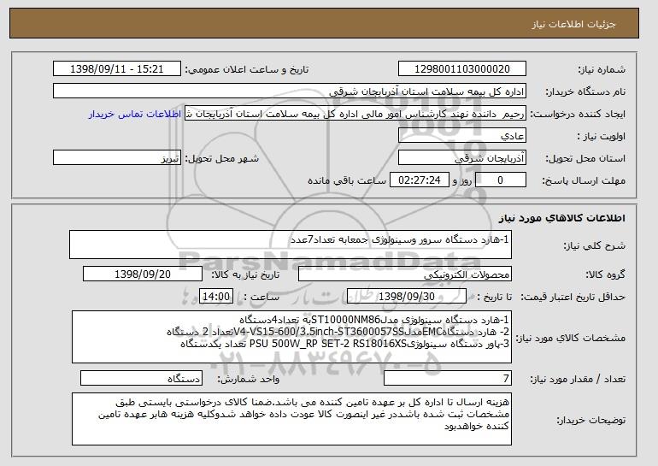Click the remaining time field 02:27:24
The width and height of the screenshot is (658, 466).
420,180
